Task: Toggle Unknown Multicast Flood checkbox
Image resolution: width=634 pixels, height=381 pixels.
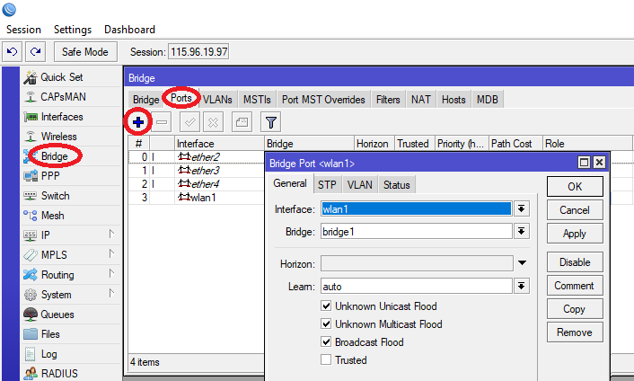Action: click(x=326, y=323)
